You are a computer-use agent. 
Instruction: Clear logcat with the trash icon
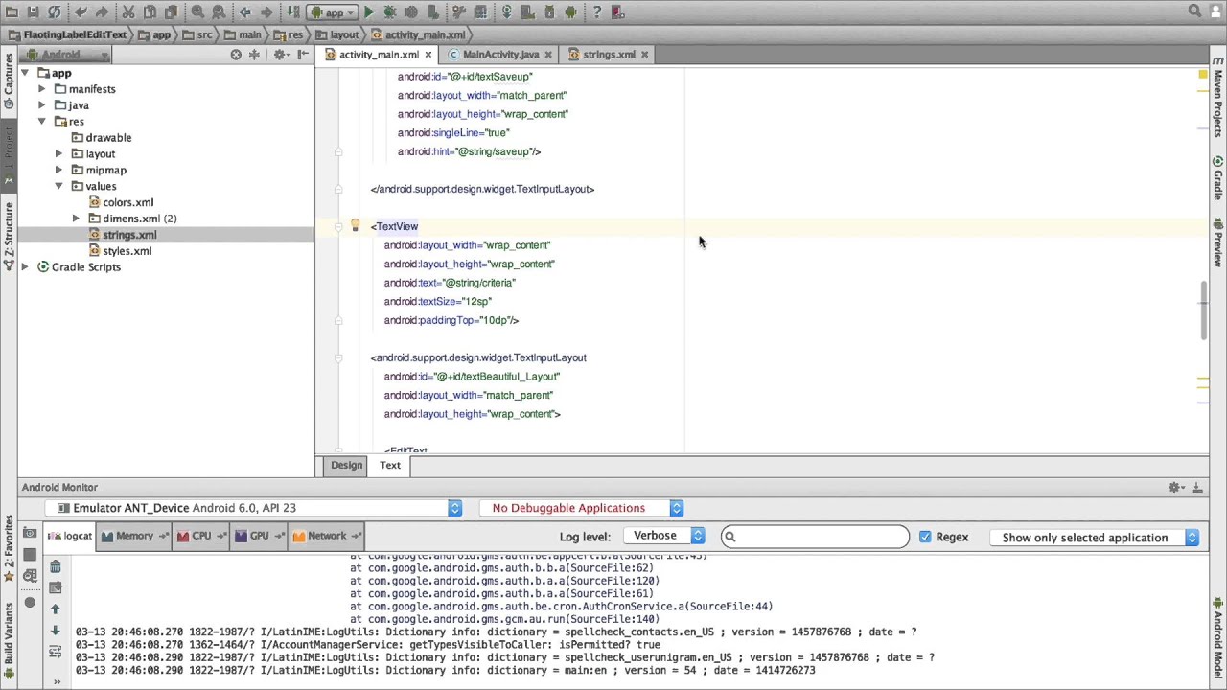pos(55,567)
